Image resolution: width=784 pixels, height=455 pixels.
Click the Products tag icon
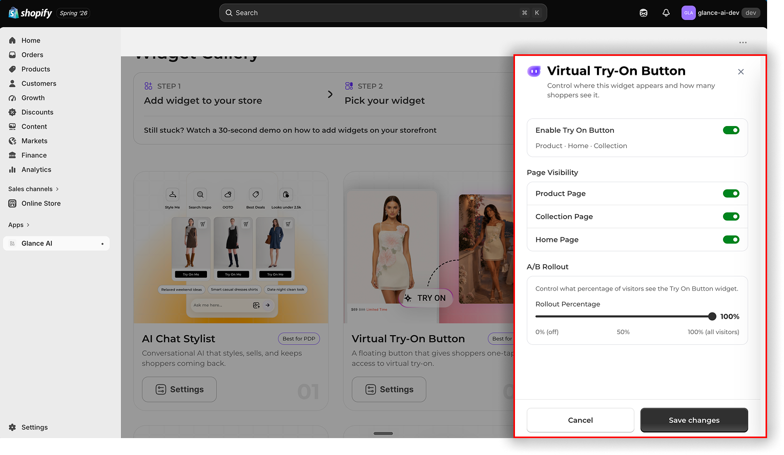[12, 69]
